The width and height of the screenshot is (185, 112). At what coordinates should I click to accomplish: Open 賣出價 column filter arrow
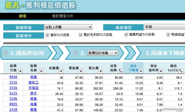pos(101,71)
